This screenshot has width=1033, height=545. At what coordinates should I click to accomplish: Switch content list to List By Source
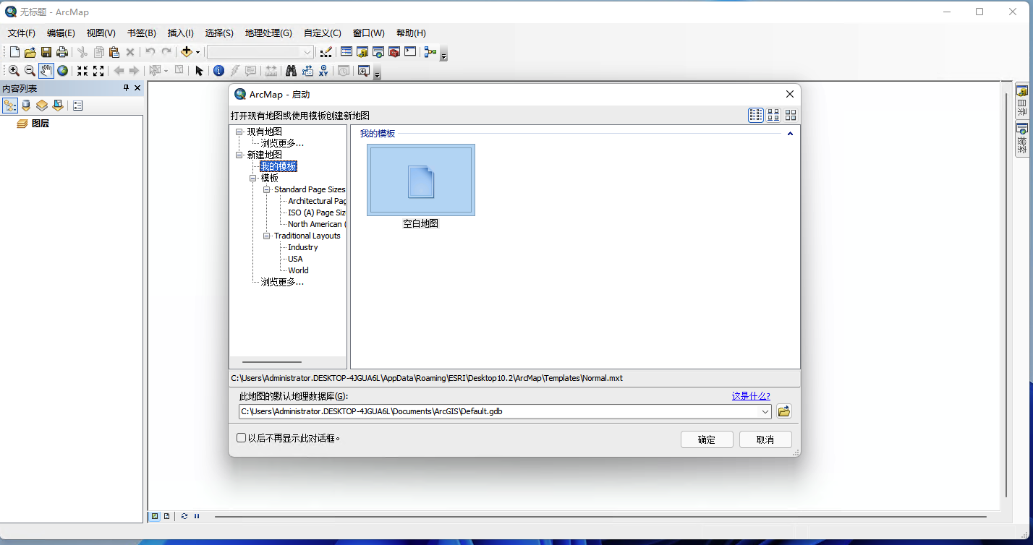25,105
